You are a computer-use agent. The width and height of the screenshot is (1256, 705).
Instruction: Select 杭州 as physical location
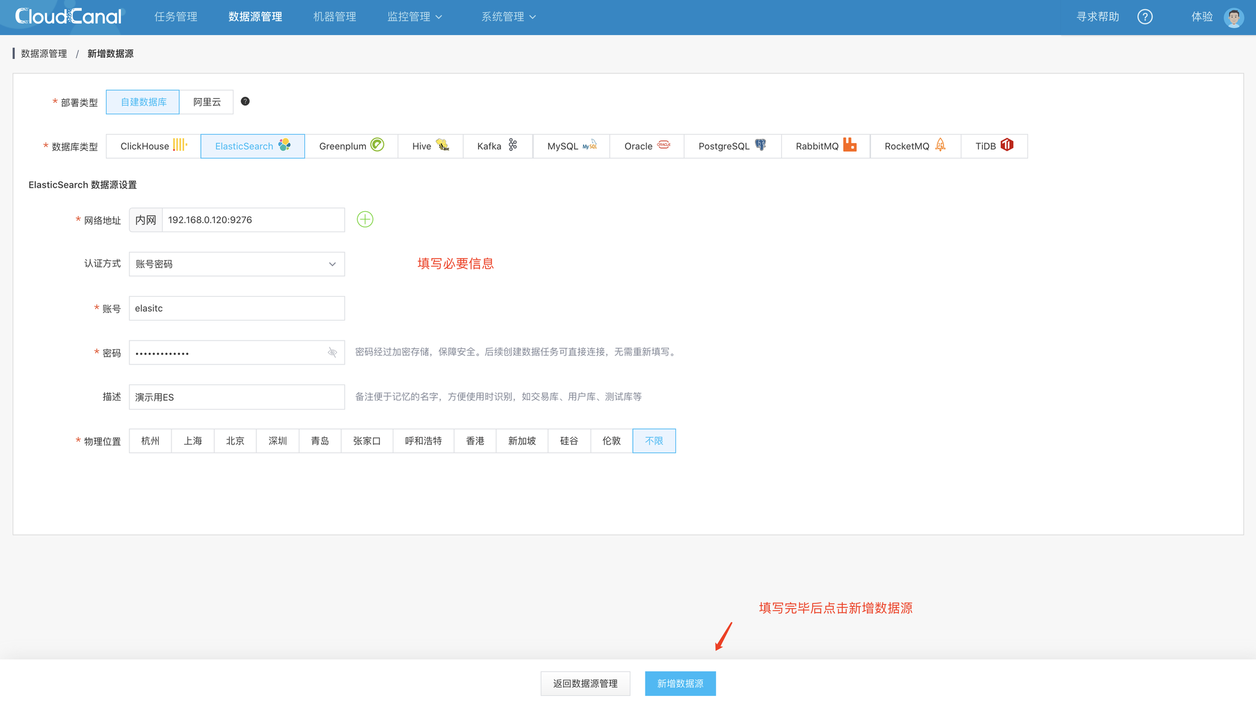click(x=150, y=441)
